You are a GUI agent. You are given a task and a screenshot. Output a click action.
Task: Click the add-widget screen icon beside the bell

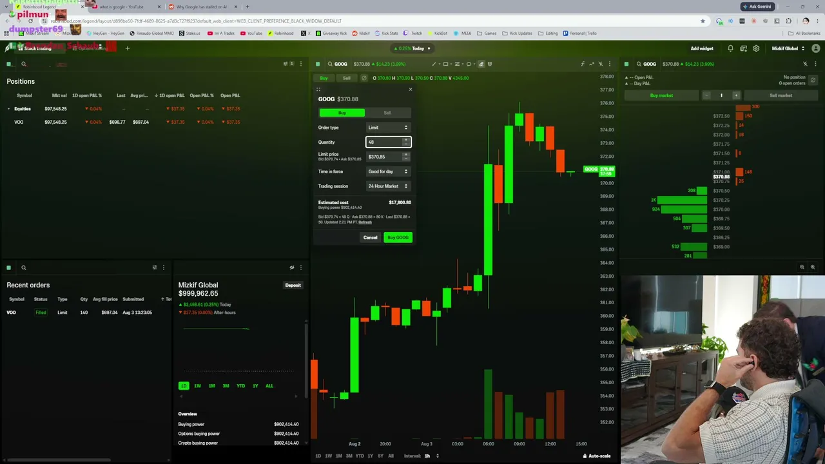click(x=743, y=48)
